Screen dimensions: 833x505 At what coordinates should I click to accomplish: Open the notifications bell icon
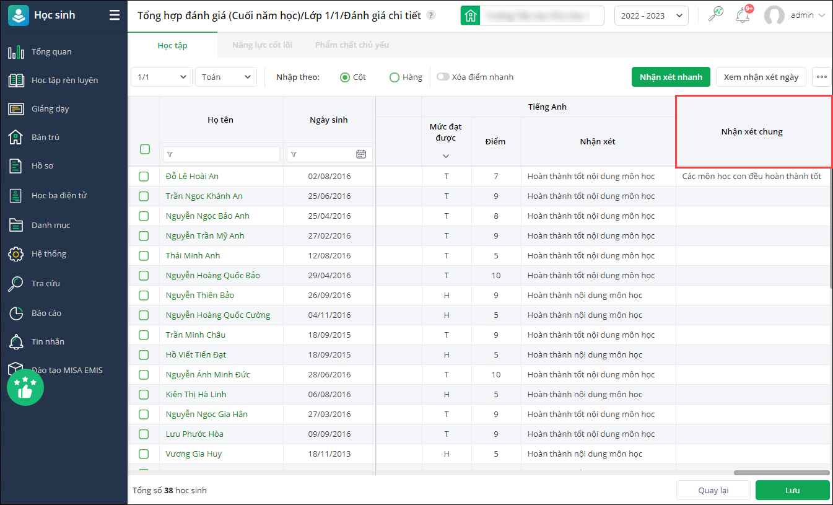(742, 15)
